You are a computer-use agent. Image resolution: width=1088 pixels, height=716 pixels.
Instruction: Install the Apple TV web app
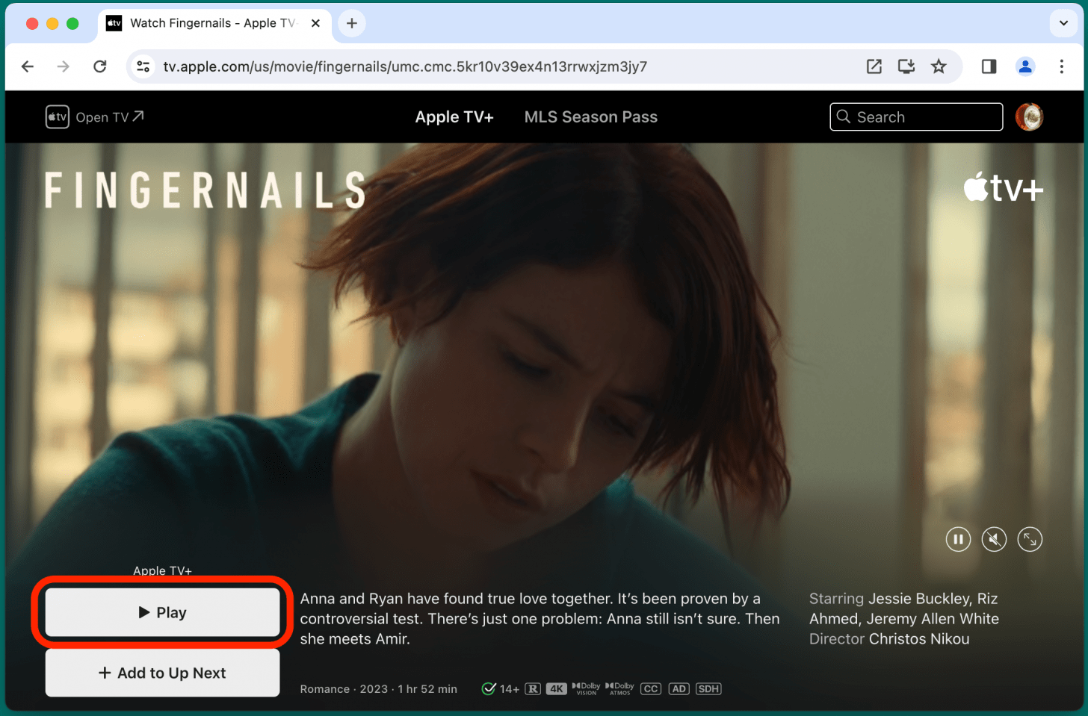[906, 66]
